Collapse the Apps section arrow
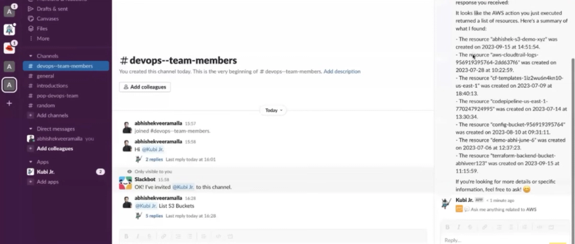The height and width of the screenshot is (244, 575). [x=31, y=162]
